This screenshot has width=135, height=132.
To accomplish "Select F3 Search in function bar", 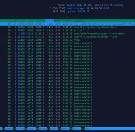I will (8, 129).
